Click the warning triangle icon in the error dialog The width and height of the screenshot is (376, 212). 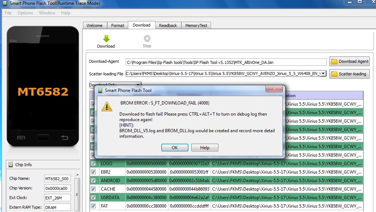click(x=107, y=106)
